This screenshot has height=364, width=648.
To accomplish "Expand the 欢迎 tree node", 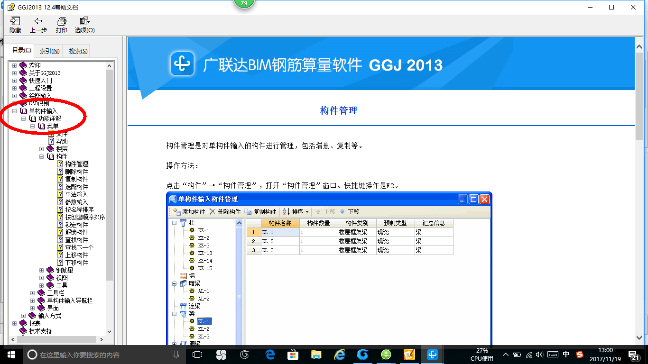I will [14, 65].
